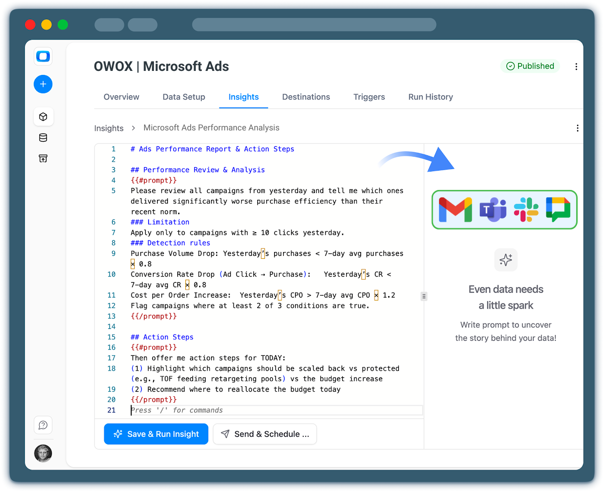The width and height of the screenshot is (604, 492).
Task: Open Send & Schedule options
Action: [x=265, y=434]
